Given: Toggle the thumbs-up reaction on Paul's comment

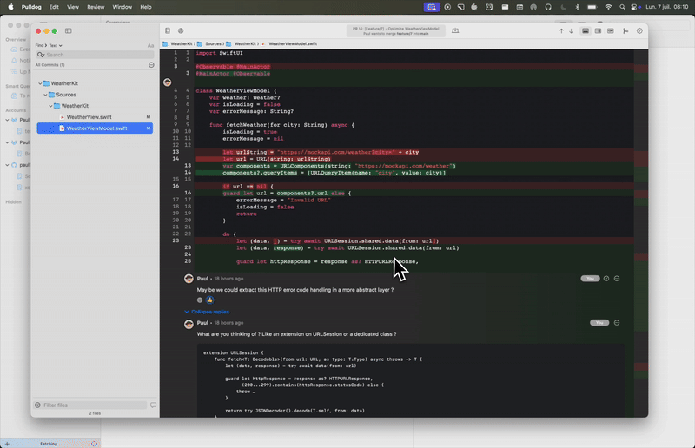Looking at the screenshot, I should [x=210, y=300].
